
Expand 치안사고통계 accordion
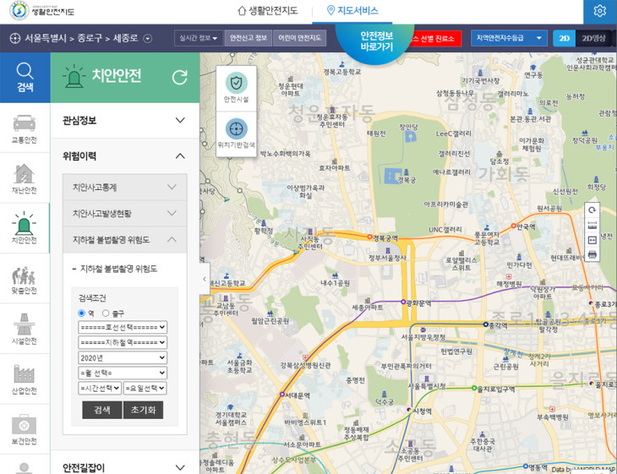click(125, 188)
